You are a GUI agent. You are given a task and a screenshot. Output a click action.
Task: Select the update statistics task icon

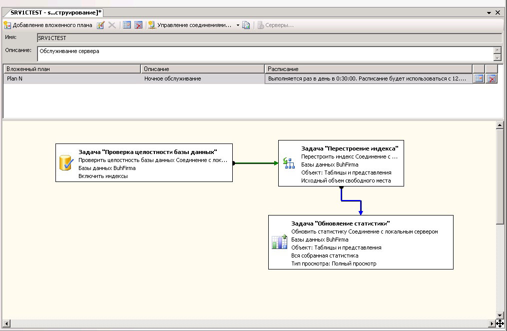[x=279, y=242]
